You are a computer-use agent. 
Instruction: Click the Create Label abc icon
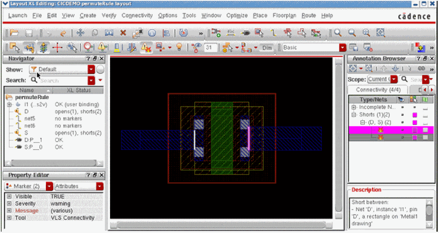(x=231, y=33)
